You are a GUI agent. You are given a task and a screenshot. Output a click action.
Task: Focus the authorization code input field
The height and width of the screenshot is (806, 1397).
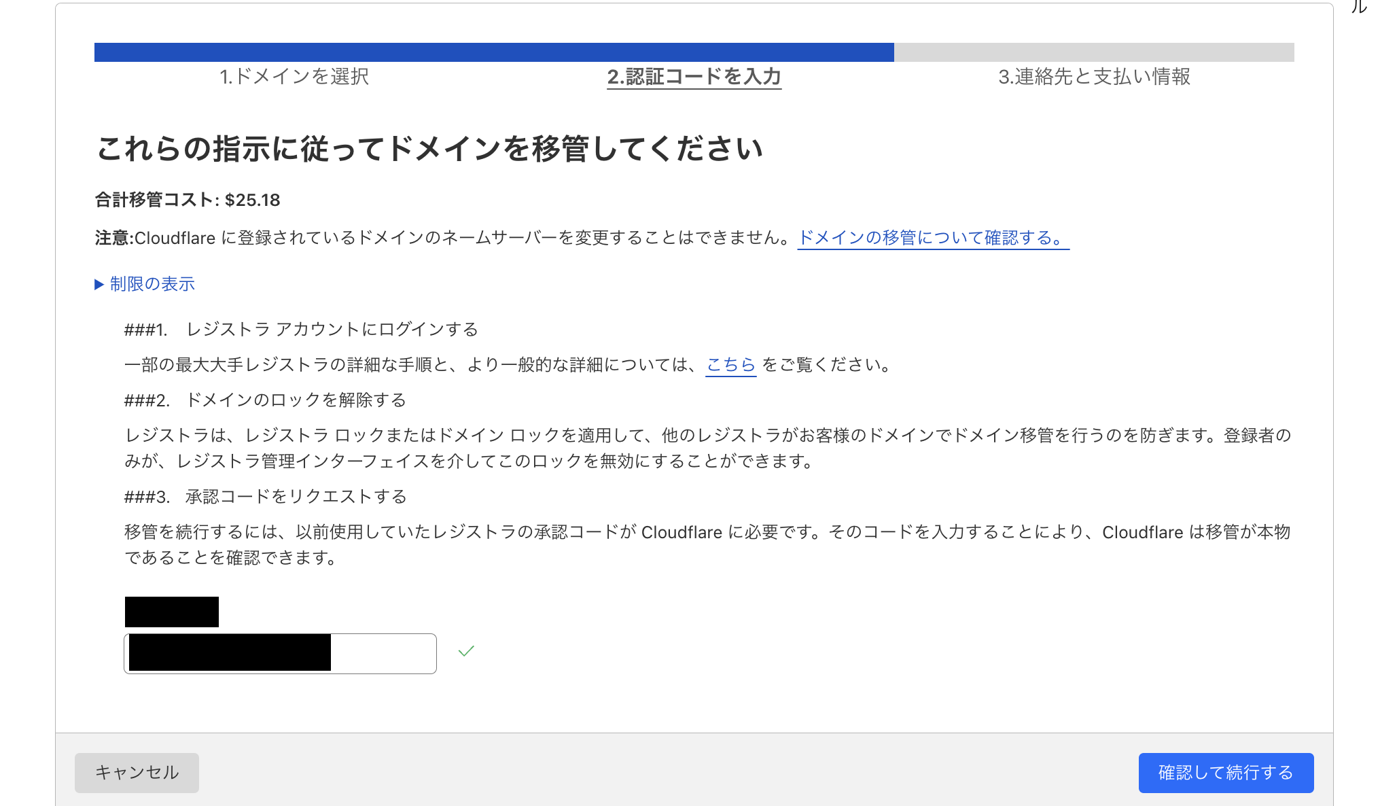coord(381,653)
